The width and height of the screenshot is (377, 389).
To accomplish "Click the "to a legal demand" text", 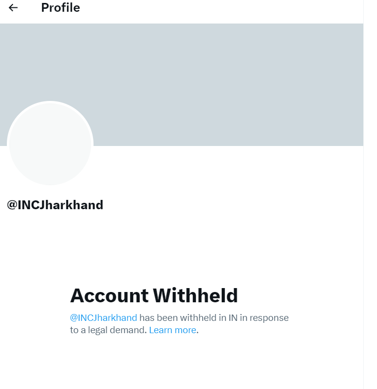I will coord(108,330).
